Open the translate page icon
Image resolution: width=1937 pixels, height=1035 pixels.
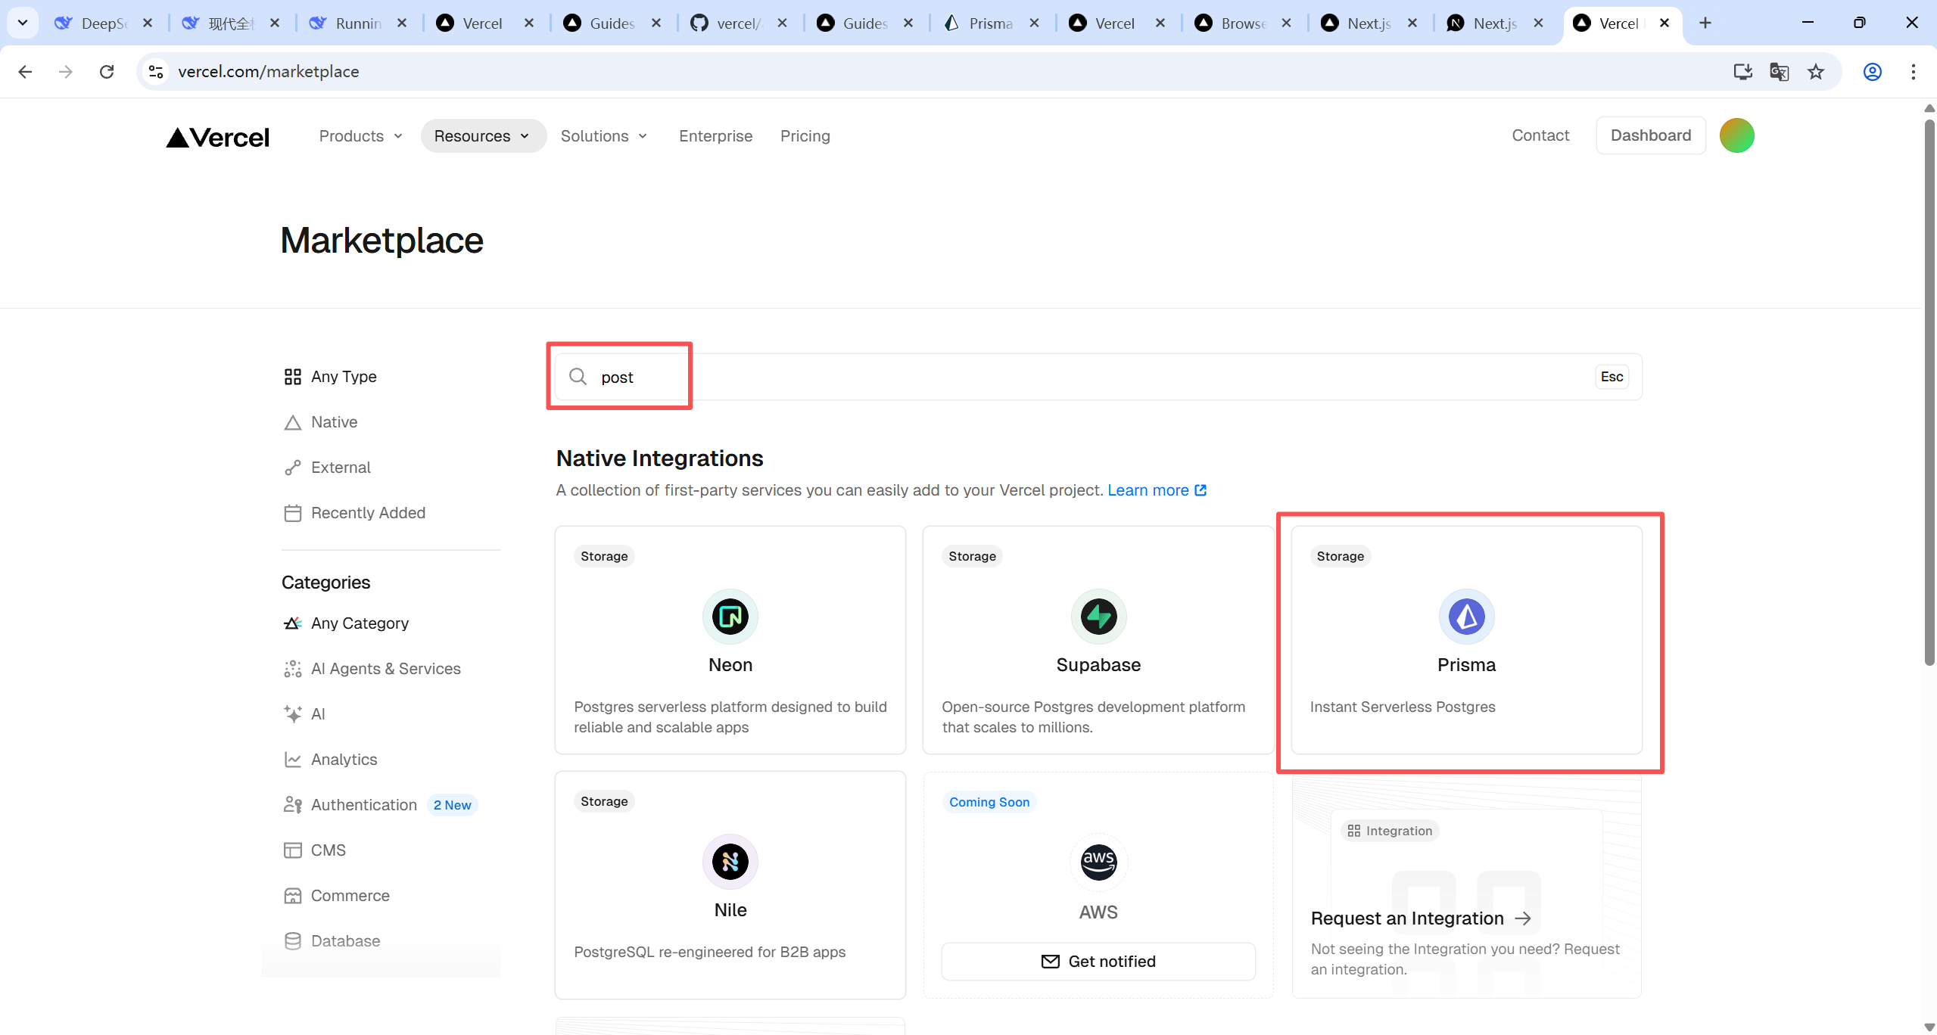[x=1779, y=72]
